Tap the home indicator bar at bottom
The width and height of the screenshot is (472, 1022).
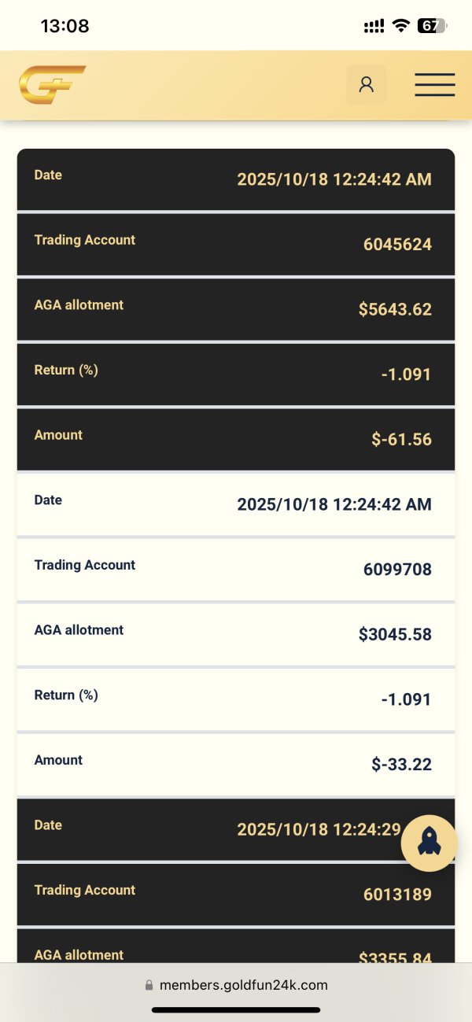tap(236, 1010)
